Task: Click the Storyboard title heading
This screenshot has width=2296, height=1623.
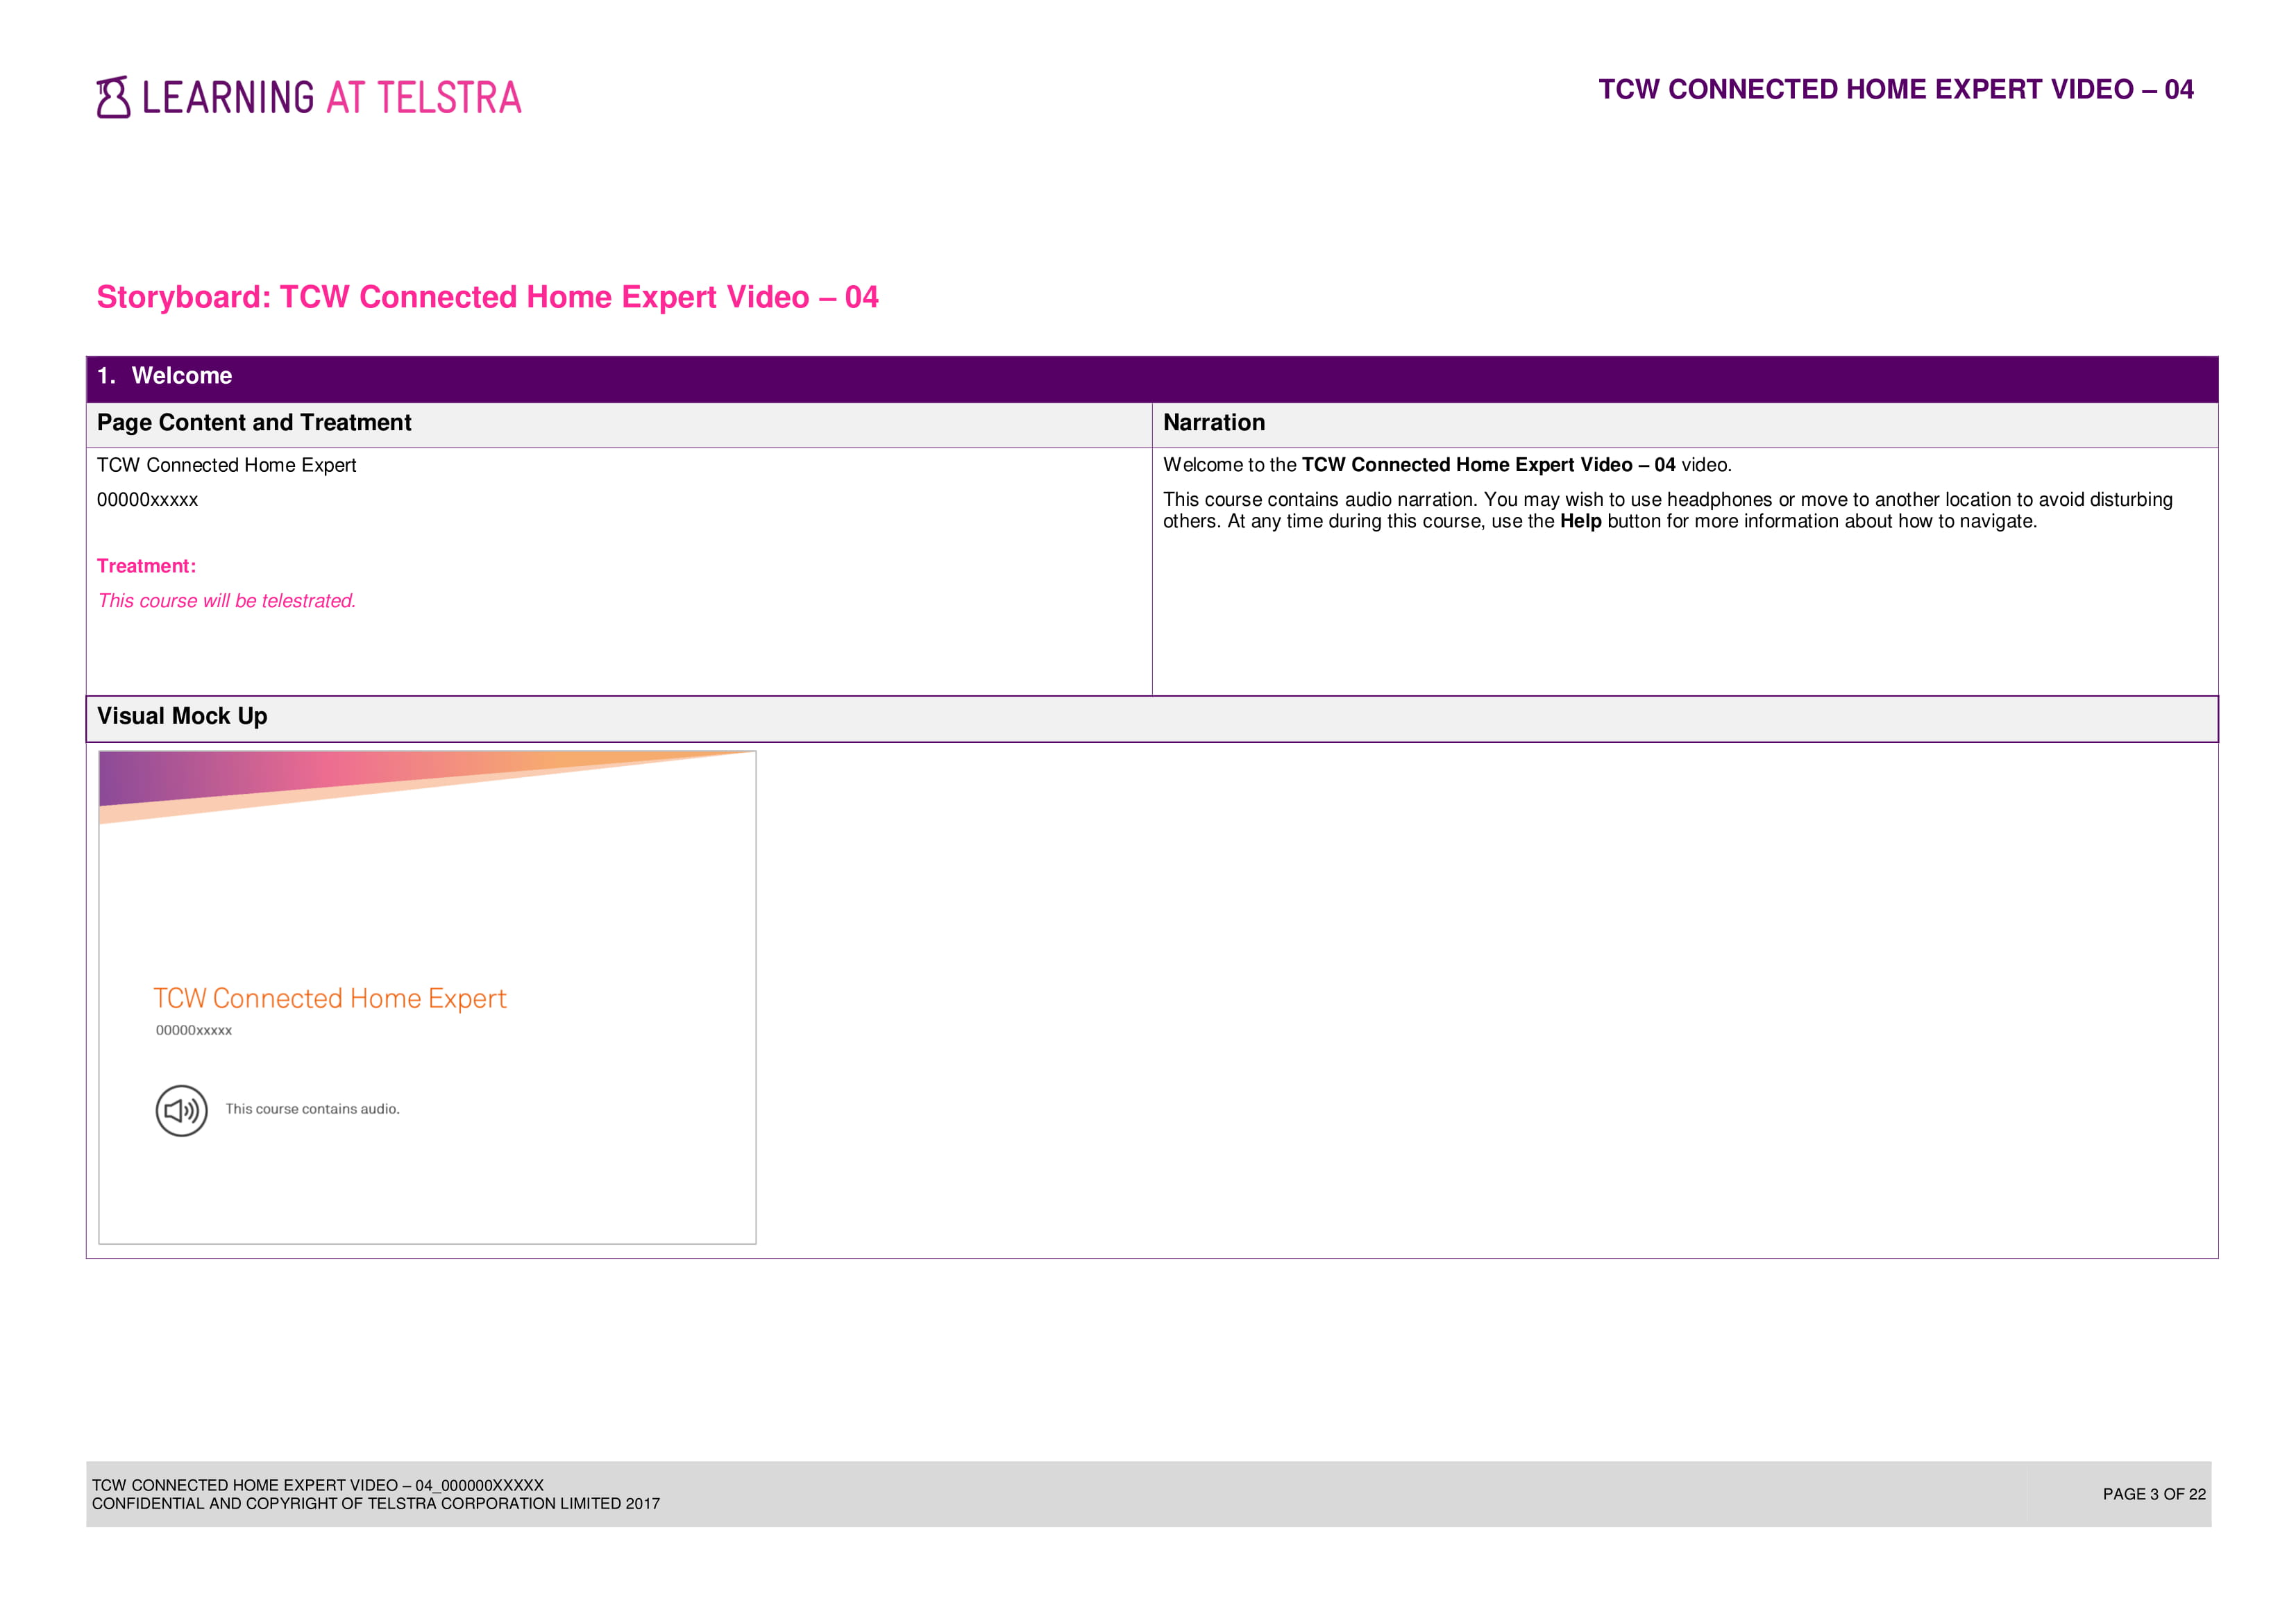Action: [x=487, y=297]
